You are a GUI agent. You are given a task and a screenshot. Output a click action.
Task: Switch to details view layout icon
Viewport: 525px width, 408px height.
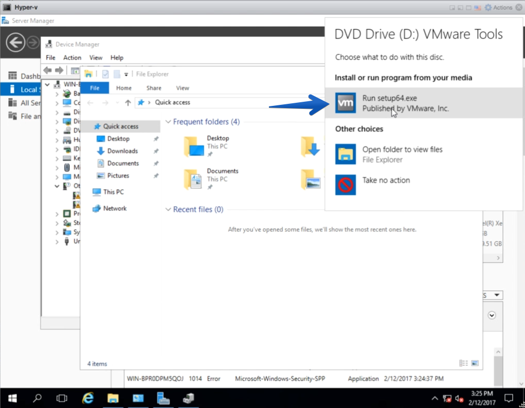point(463,363)
